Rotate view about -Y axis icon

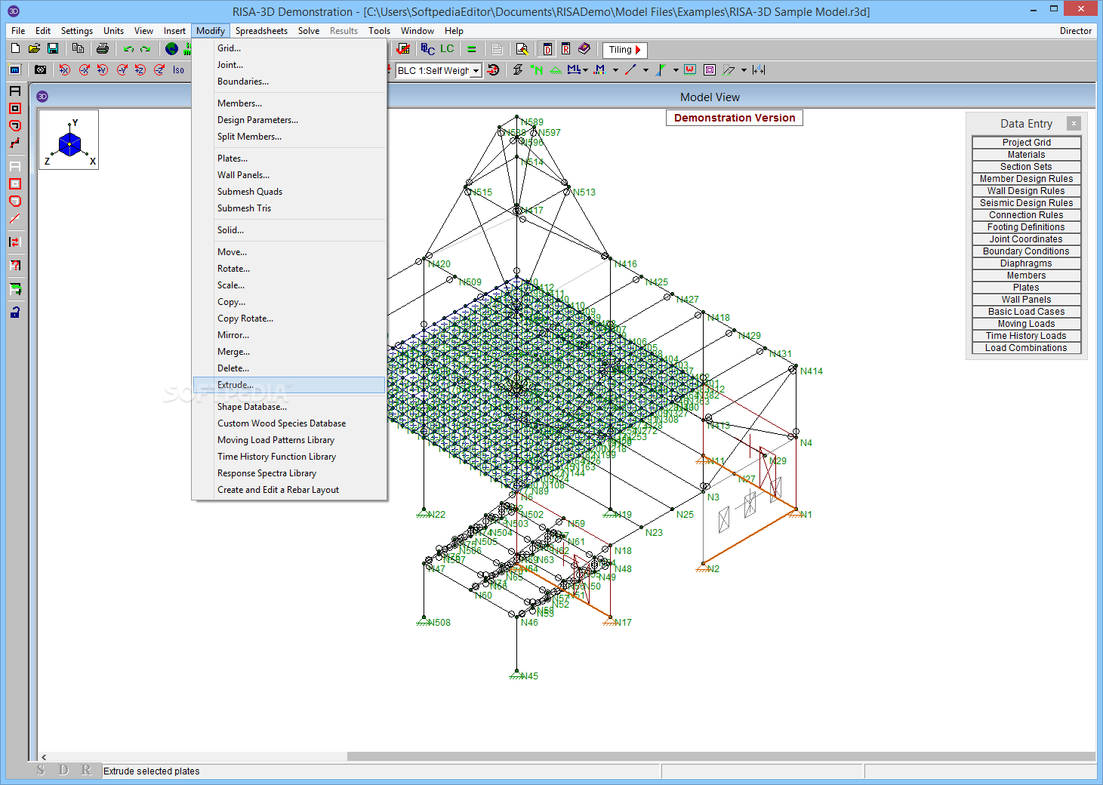click(122, 69)
